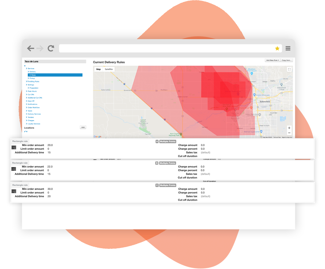Click Multiple Points badge for rule A
The height and width of the screenshot is (269, 325).
pyautogui.click(x=168, y=142)
